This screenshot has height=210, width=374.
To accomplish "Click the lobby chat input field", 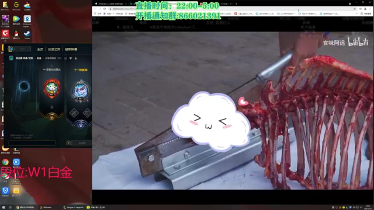I will [32, 143].
